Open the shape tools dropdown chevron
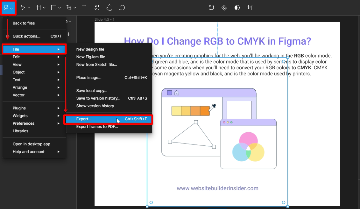Screen dimensions: 360x209 point(60,8)
